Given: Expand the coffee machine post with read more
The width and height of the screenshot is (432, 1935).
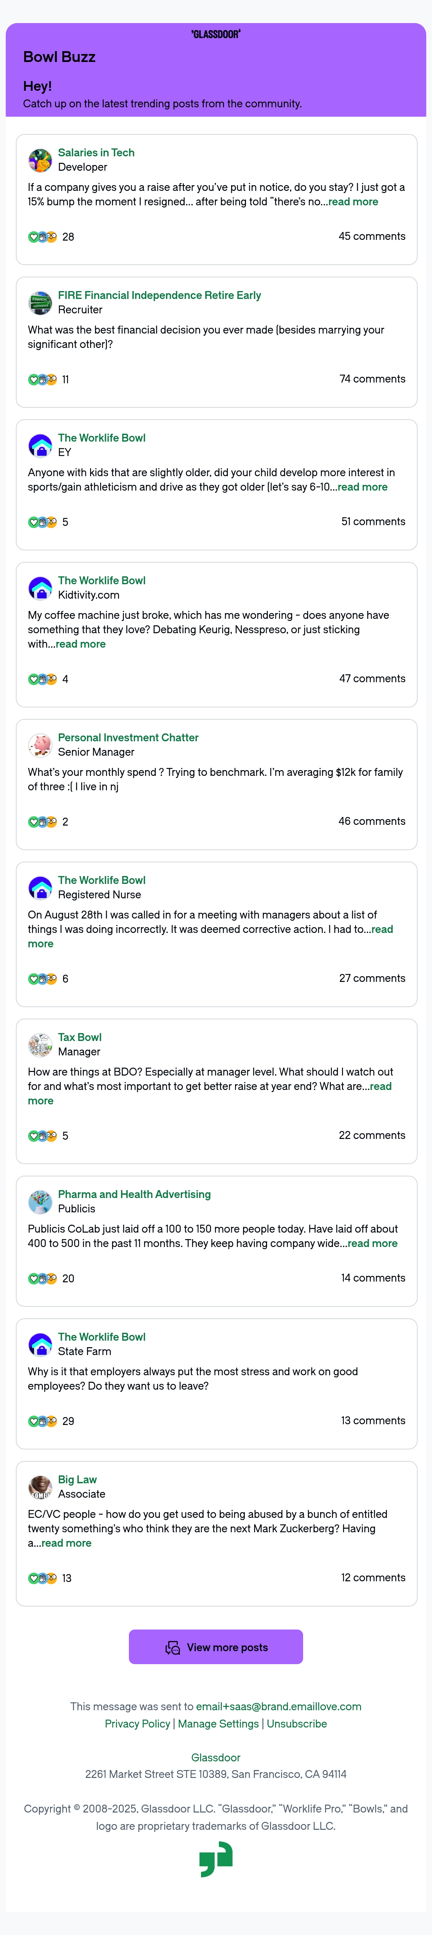Looking at the screenshot, I should click(80, 644).
